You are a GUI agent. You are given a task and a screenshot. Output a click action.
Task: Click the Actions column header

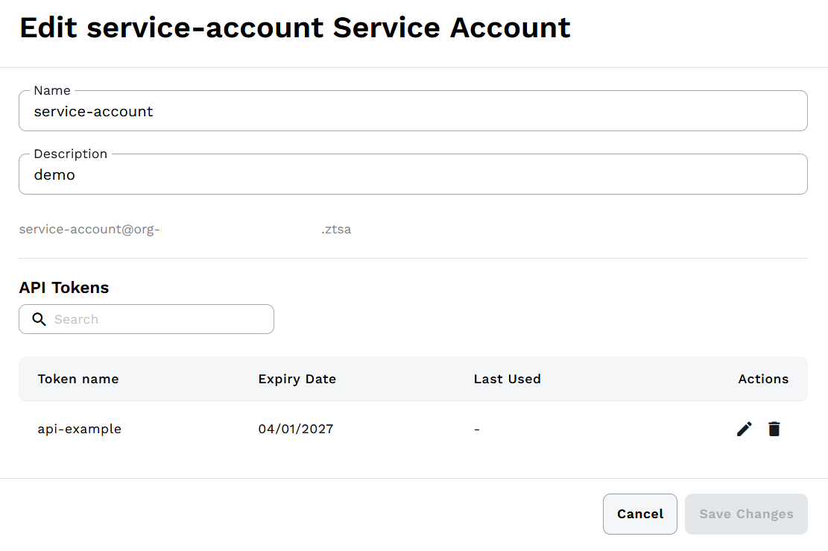[x=763, y=379]
